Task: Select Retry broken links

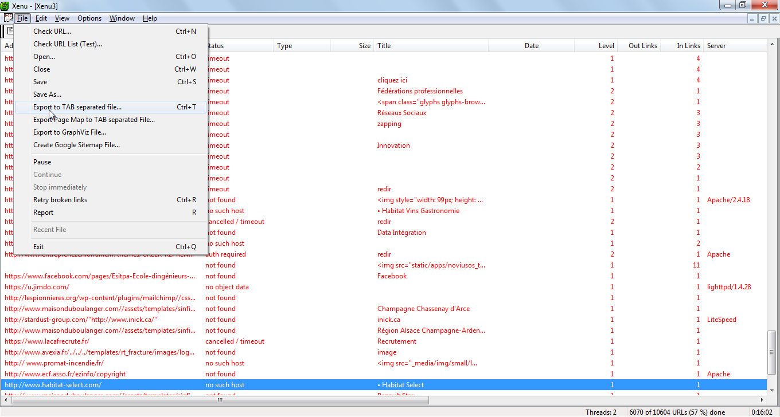Action: [60, 200]
